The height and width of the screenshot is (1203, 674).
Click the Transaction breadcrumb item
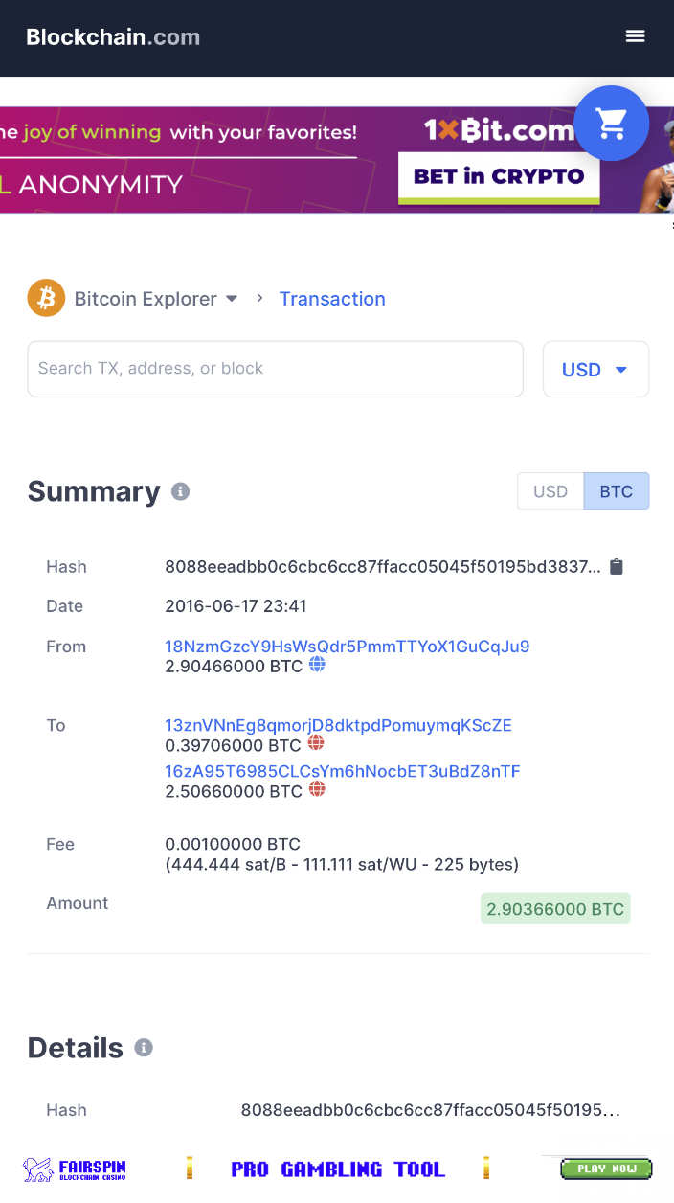pos(332,299)
